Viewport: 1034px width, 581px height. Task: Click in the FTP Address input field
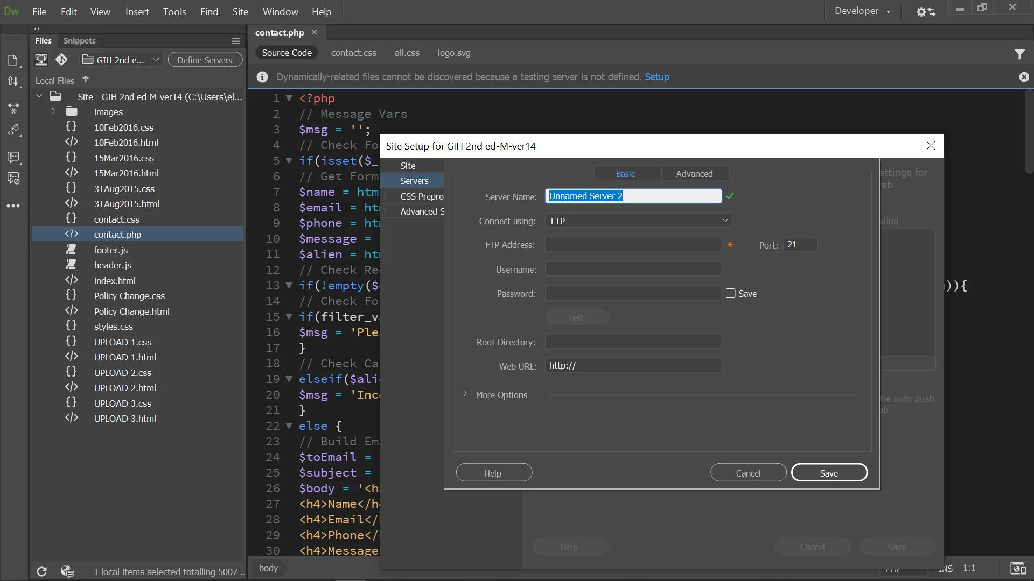tap(633, 245)
